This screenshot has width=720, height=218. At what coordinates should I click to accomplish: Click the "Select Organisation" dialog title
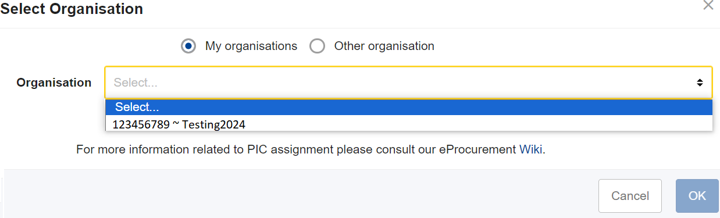(72, 9)
